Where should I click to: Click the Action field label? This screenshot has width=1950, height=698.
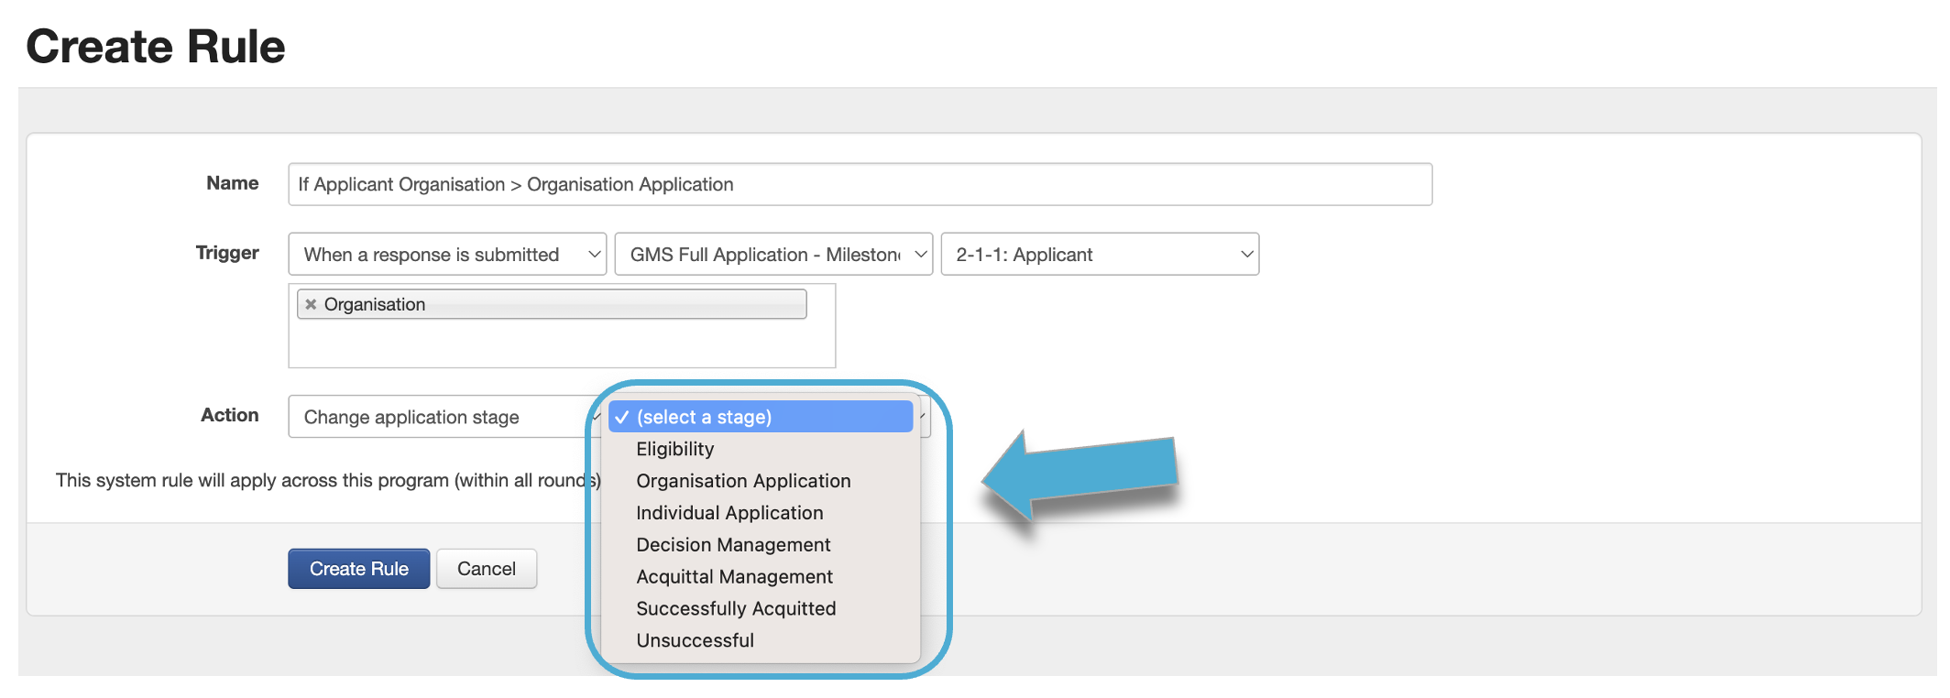(229, 415)
